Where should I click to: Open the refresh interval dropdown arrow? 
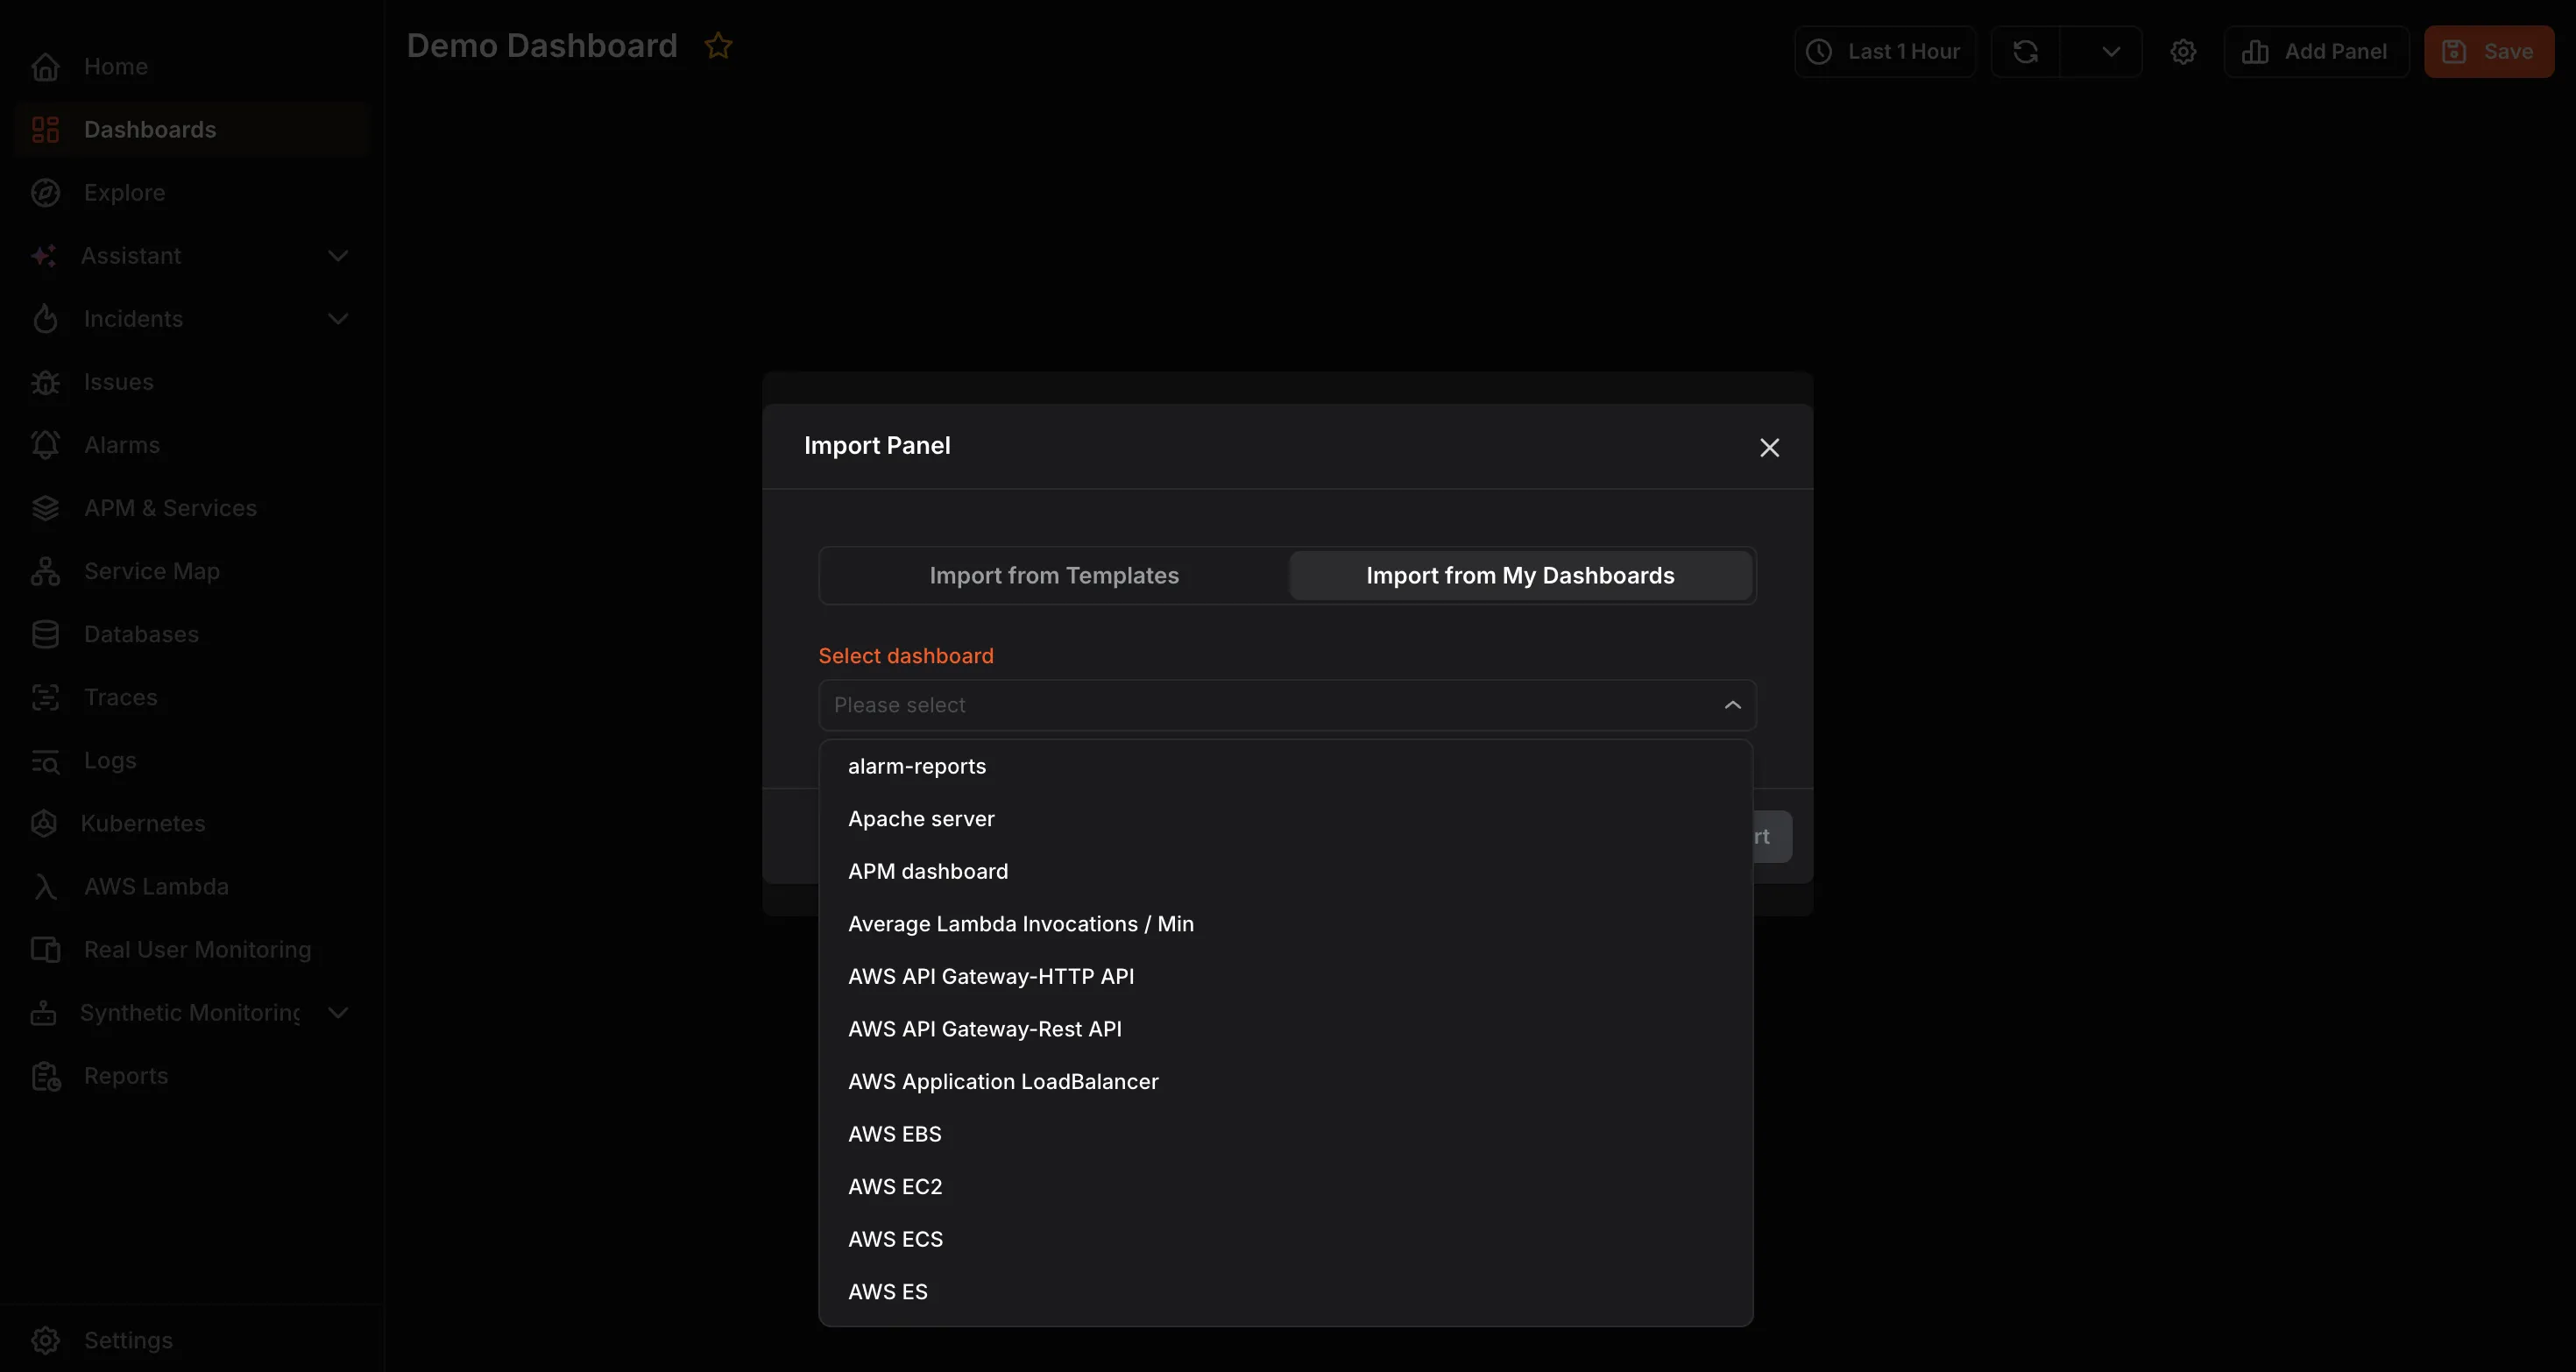2110,52
